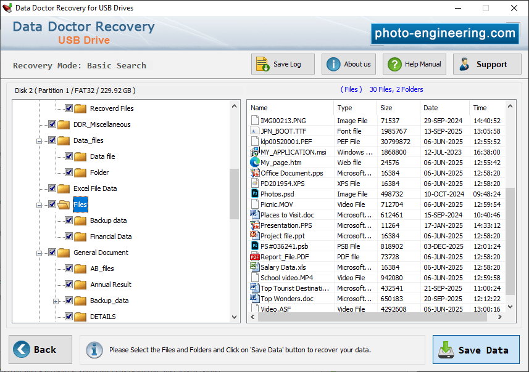Toggle the Files folder checkbox
Viewport: 529px width, 372px height.
point(52,204)
